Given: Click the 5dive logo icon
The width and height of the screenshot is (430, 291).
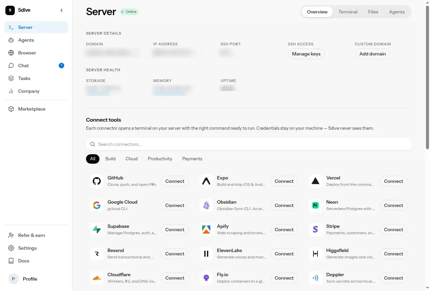Looking at the screenshot, I should 10,10.
